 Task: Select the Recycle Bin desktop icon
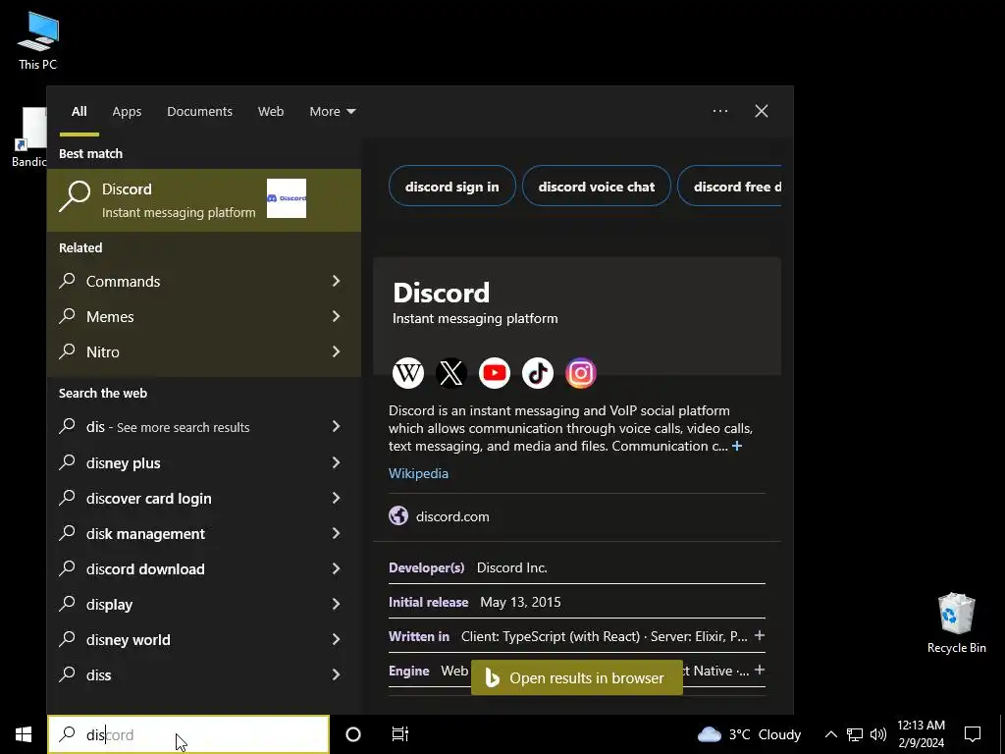tap(956, 623)
